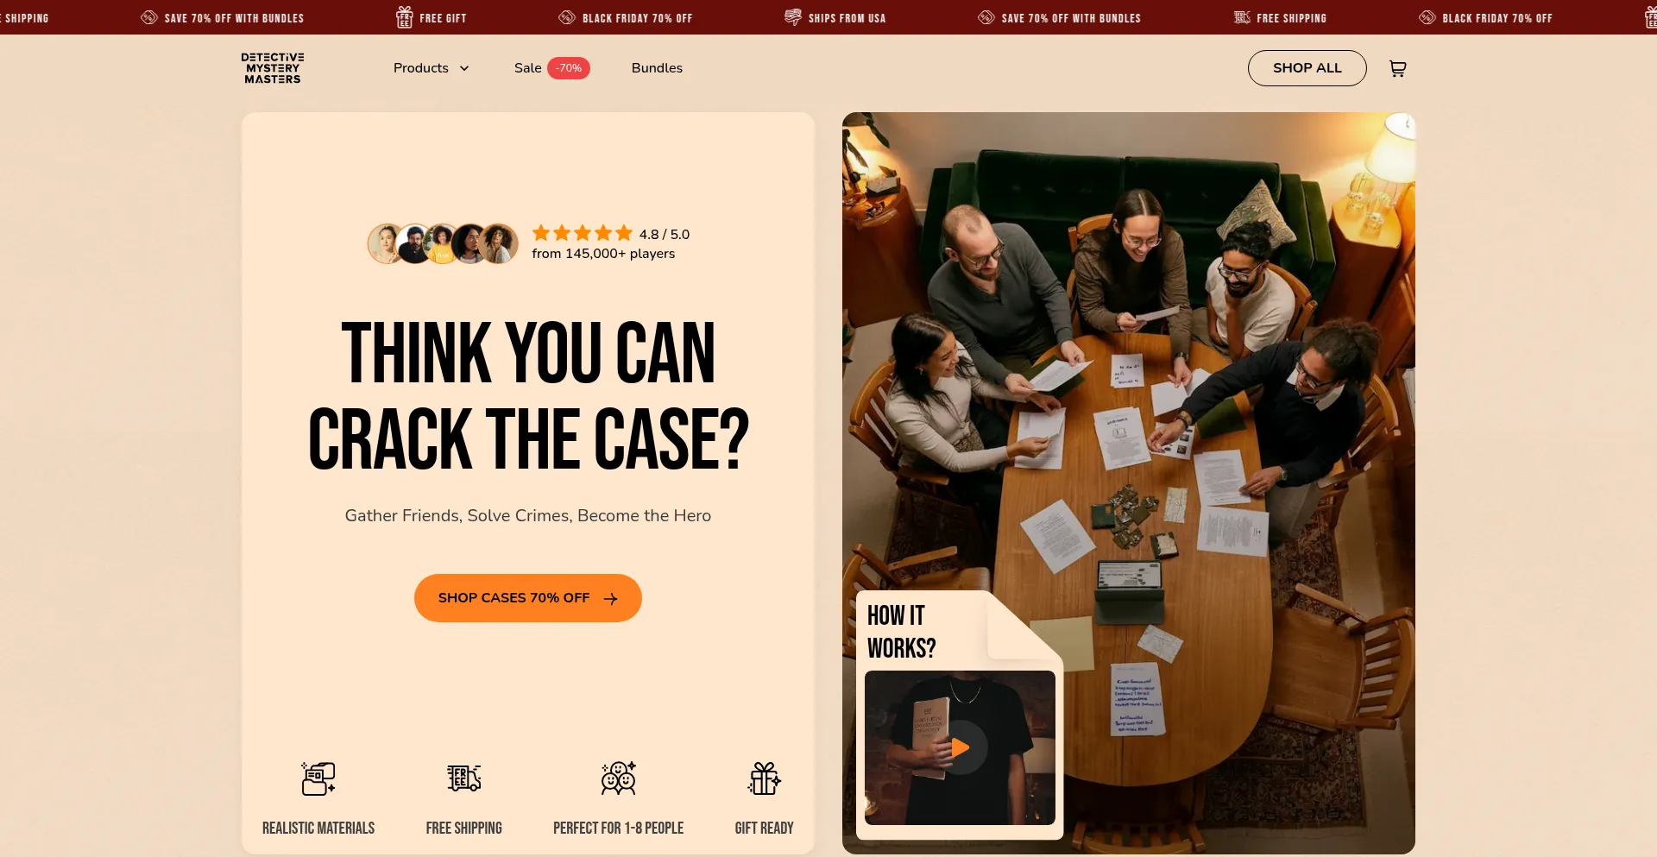This screenshot has height=857, width=1657.
Task: Click the Gift Ready present icon
Action: coord(765,778)
